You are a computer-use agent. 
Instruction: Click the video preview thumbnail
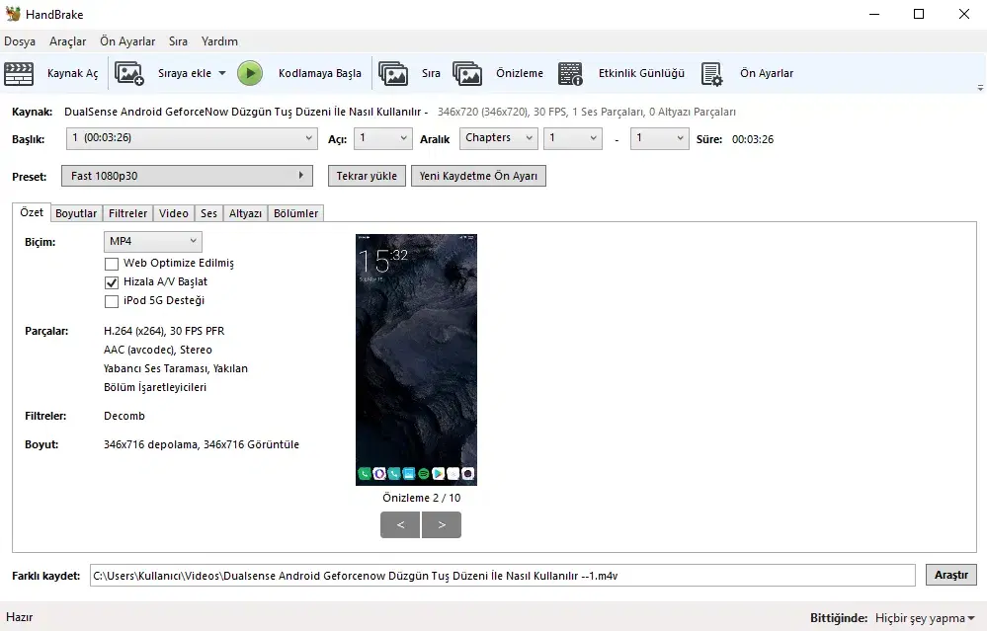click(416, 359)
